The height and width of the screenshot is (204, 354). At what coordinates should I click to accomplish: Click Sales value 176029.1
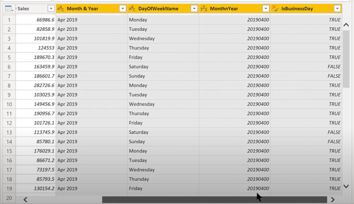[x=44, y=151]
